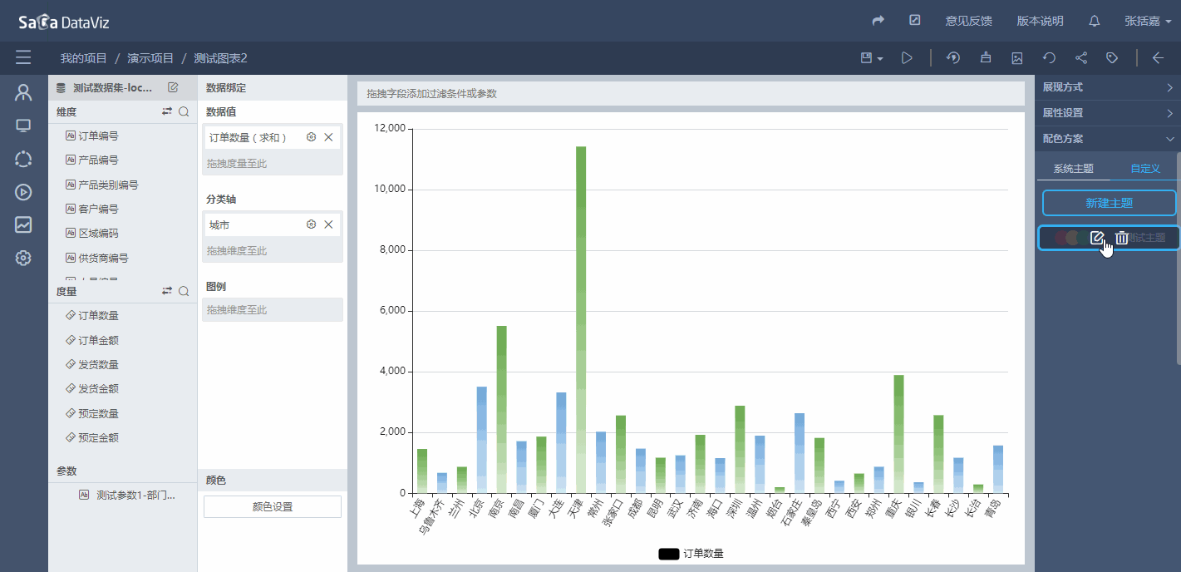1181x572 pixels.
Task: Switch to the 自定义 tab
Action: click(1144, 168)
